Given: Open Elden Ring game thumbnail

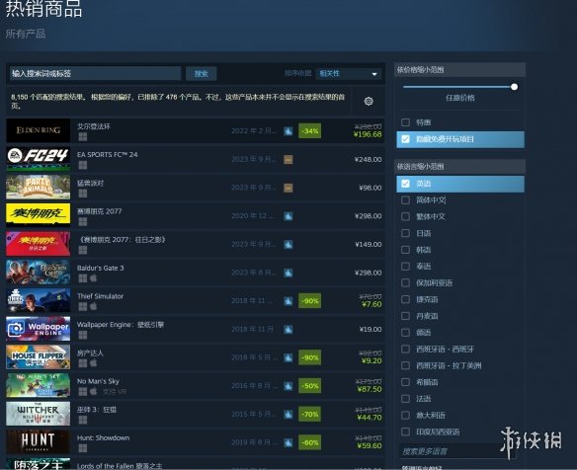Looking at the screenshot, I should click(x=38, y=130).
